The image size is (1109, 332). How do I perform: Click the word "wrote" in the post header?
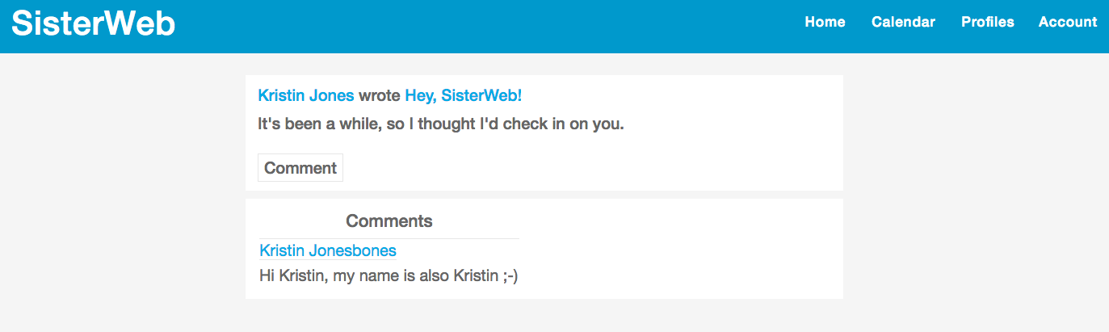[x=379, y=95]
